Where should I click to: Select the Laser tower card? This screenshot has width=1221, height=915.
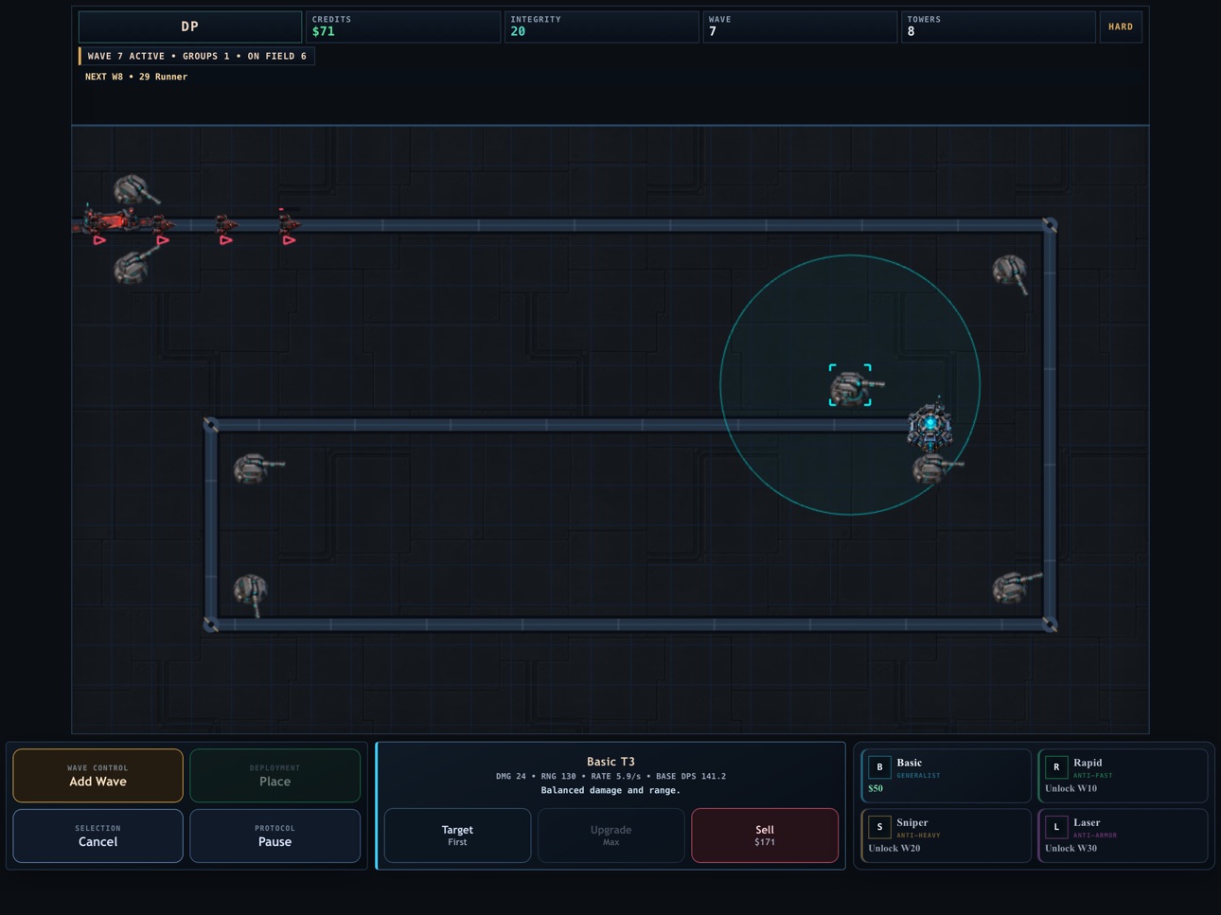(1123, 836)
